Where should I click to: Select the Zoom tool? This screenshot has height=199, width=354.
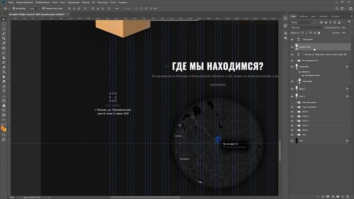tap(4, 111)
